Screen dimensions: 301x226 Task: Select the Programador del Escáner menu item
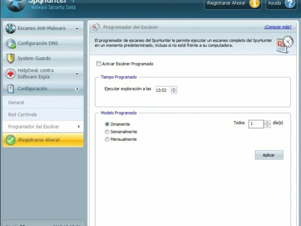[43, 127]
